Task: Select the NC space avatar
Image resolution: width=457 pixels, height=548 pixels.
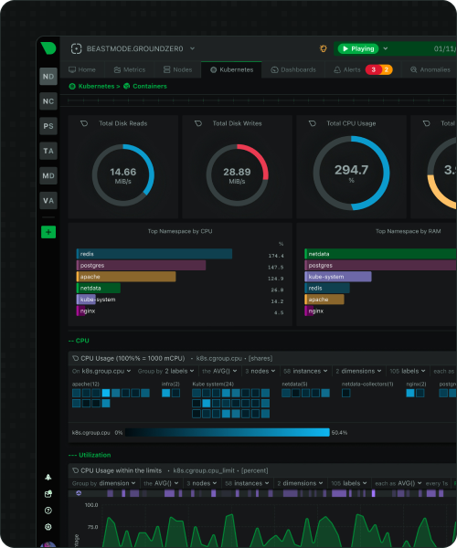Action: (x=48, y=101)
